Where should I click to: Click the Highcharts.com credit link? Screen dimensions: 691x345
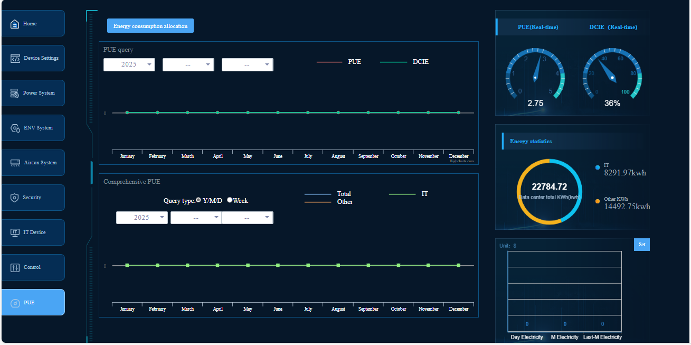pos(462,161)
